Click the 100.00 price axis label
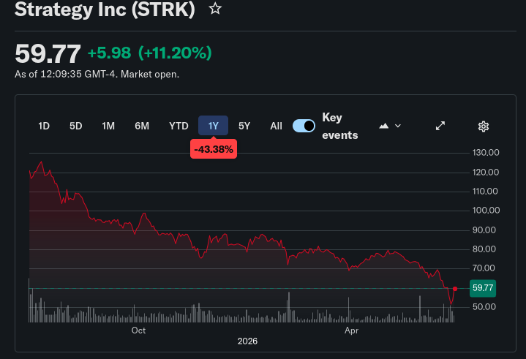 tap(486, 211)
